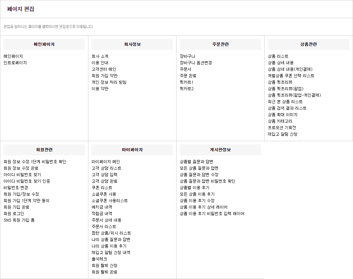
Task: Click 상품 상세 내용 link
Action: click(281, 63)
